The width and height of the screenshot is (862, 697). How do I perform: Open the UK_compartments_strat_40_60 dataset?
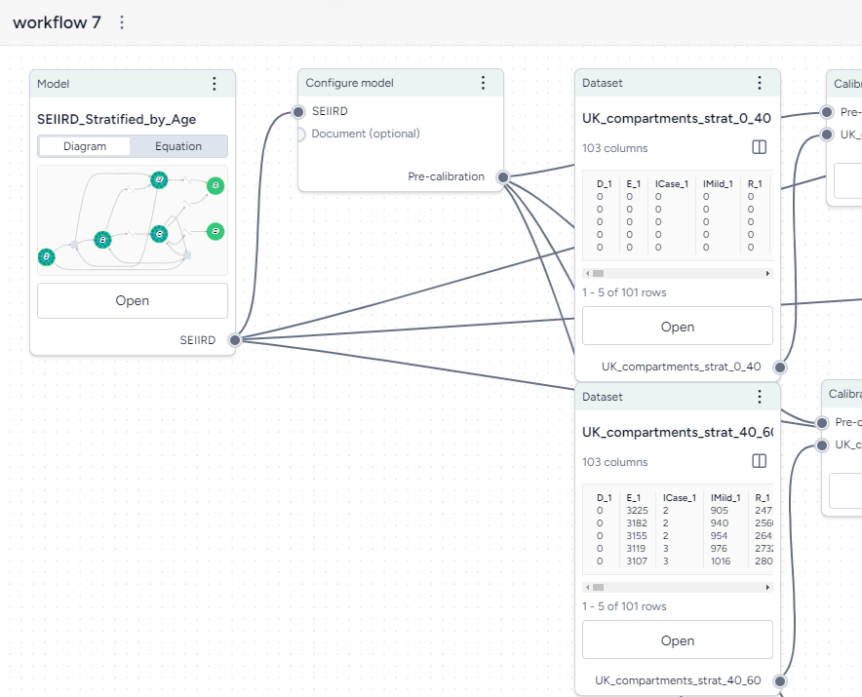click(x=677, y=639)
